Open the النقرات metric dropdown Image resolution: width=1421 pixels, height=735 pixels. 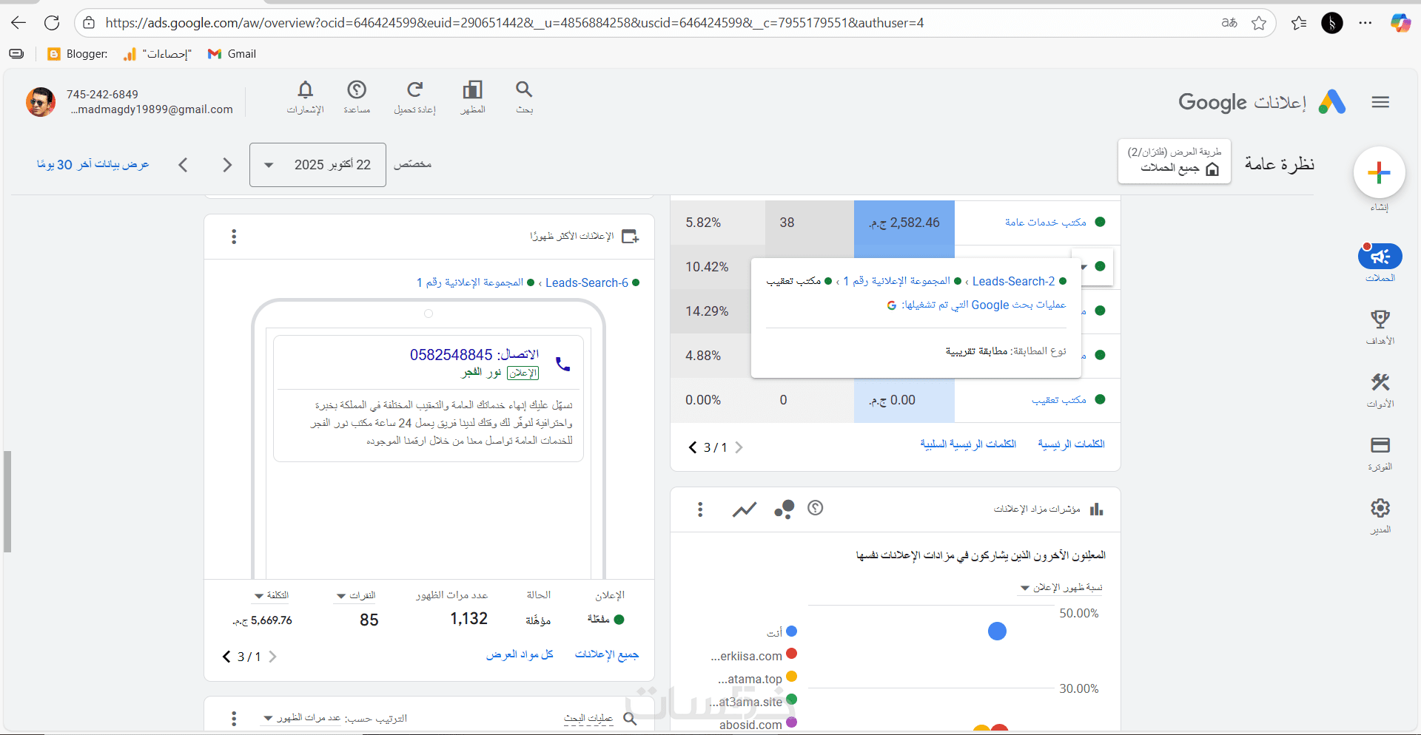pyautogui.click(x=356, y=595)
